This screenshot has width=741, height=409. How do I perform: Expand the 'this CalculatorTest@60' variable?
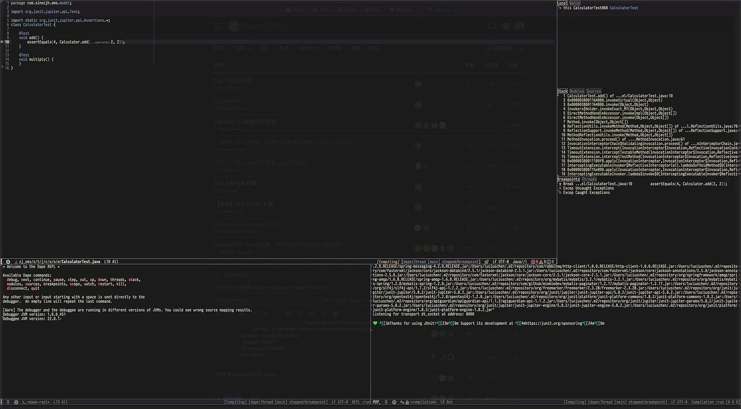pos(560,8)
